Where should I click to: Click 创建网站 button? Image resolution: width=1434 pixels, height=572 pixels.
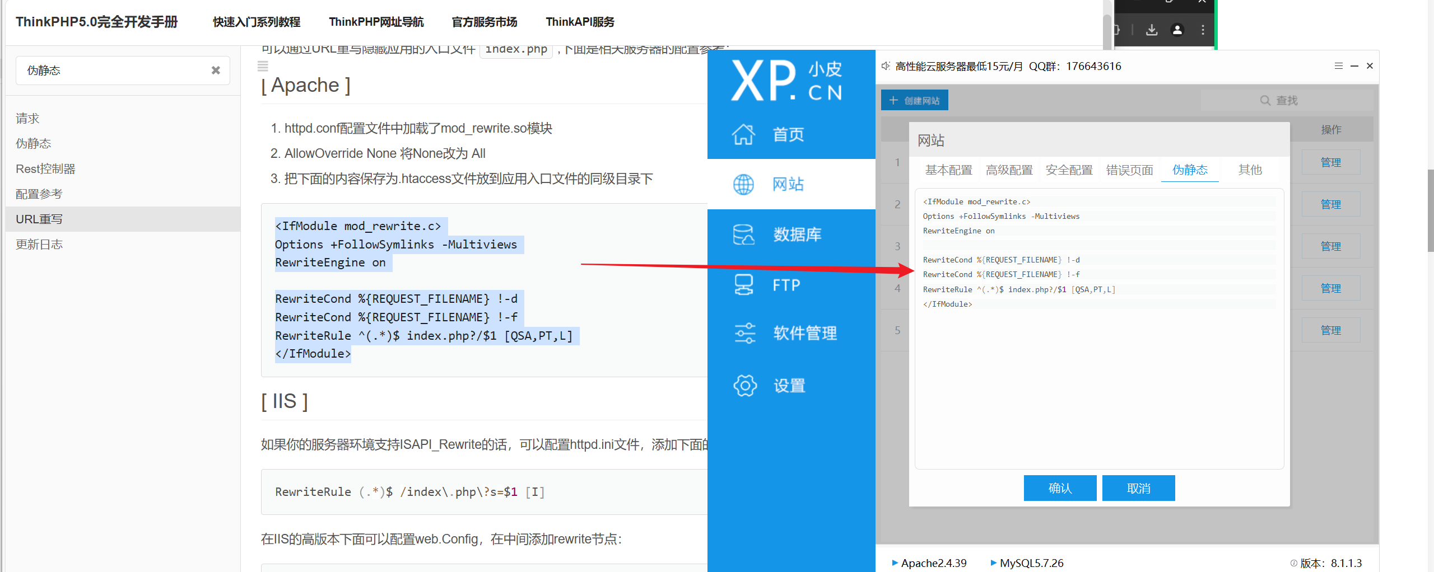pyautogui.click(x=914, y=100)
